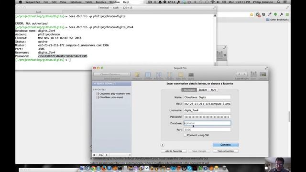Open the Chrome hamburger menu icon
The image size is (306, 172).
[x=287, y=15]
